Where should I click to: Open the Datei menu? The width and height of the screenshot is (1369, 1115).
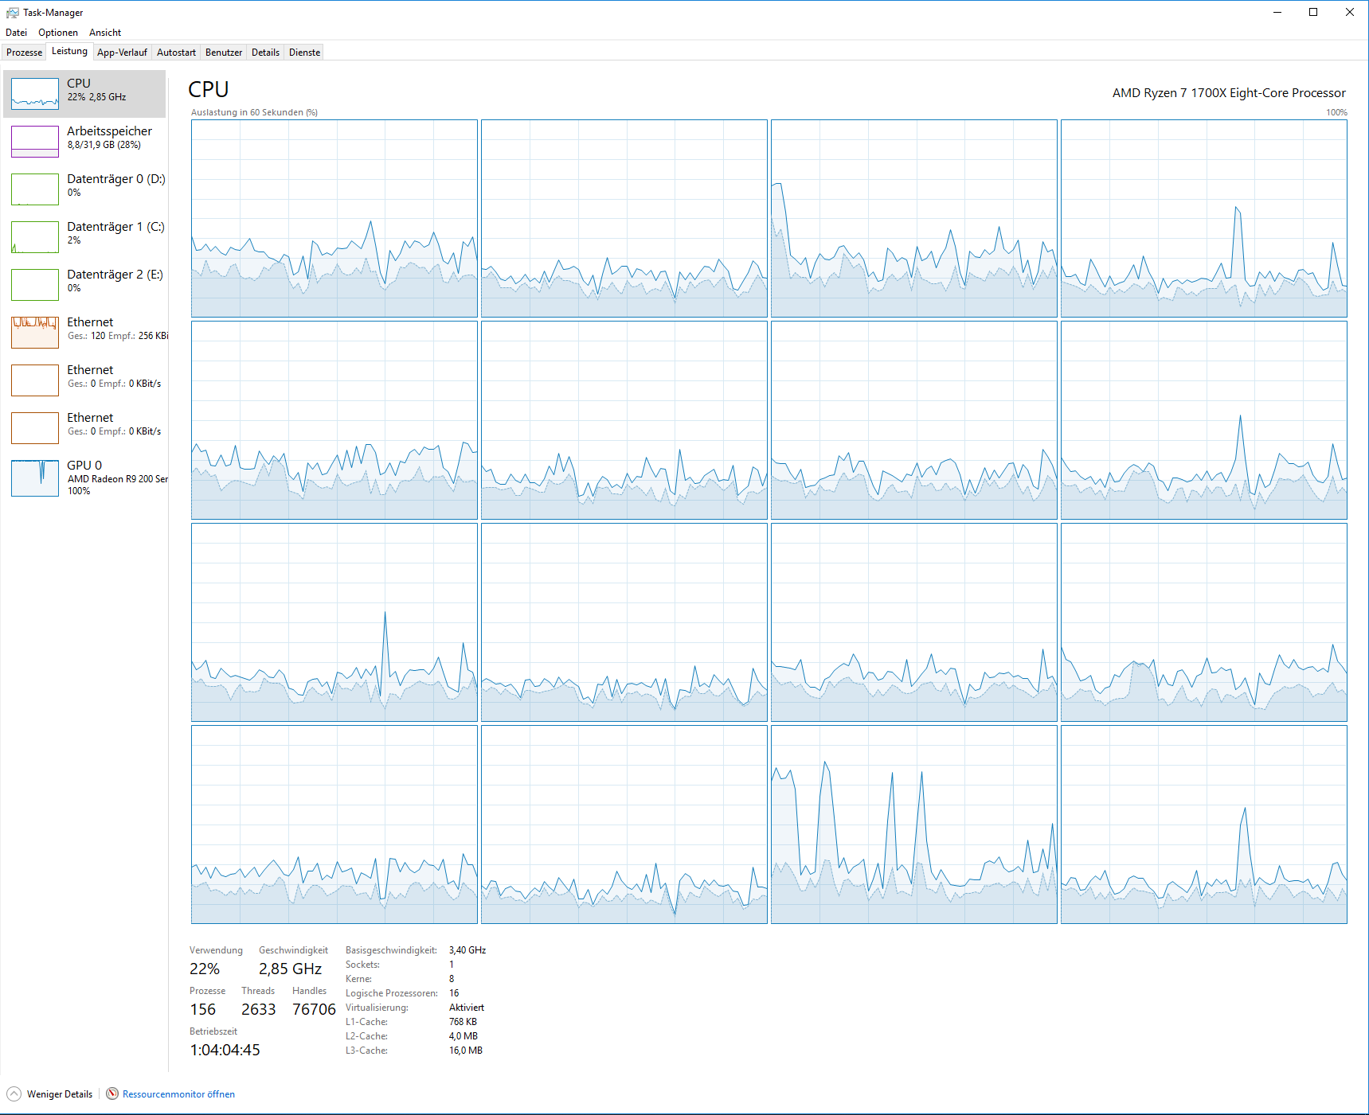tap(16, 33)
